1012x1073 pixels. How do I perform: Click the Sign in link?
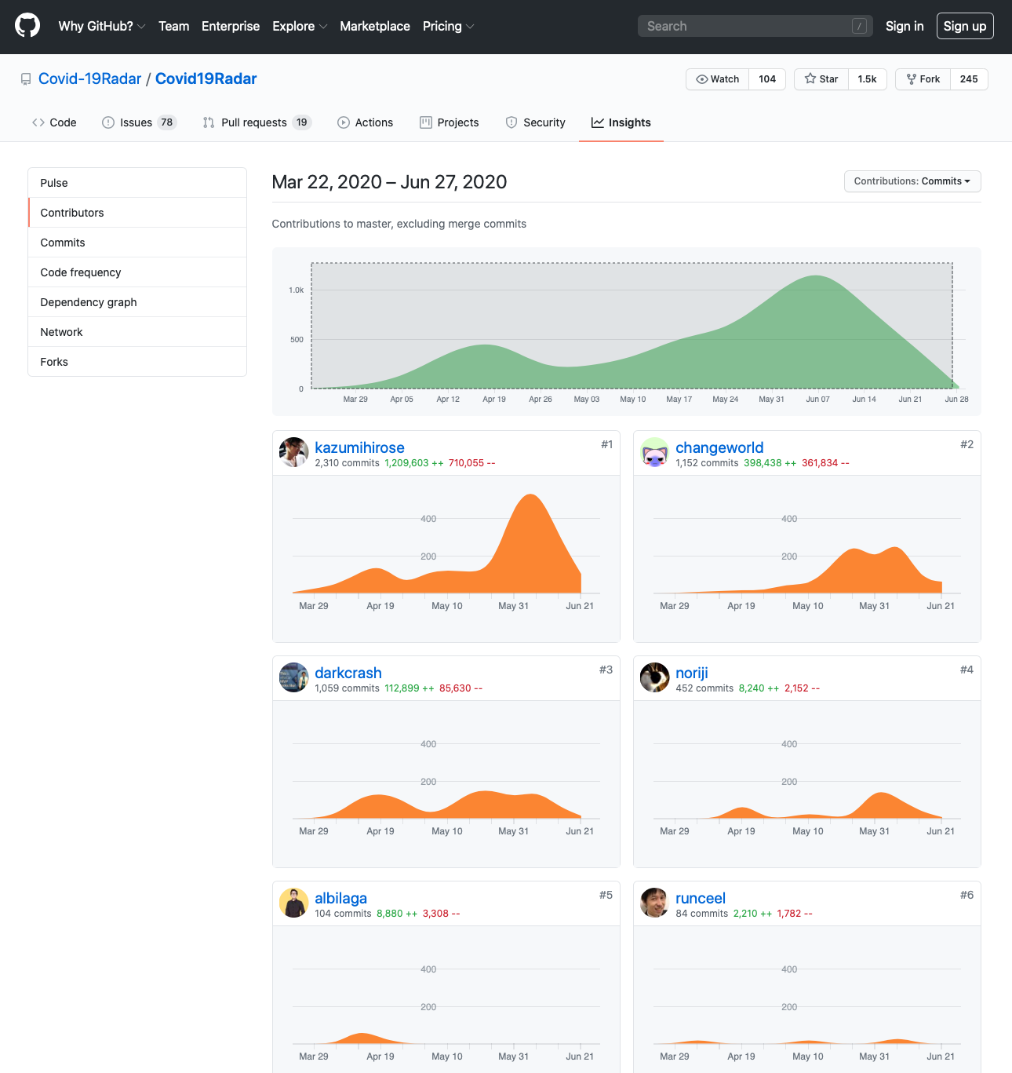(905, 26)
